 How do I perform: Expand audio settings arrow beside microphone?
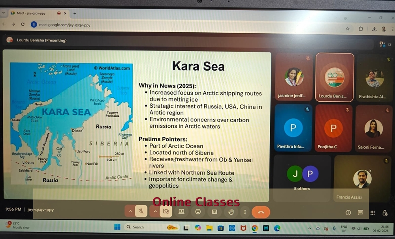(x=130, y=211)
